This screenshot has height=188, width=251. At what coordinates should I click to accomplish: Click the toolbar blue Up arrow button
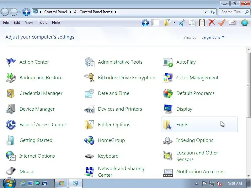[145, 23]
